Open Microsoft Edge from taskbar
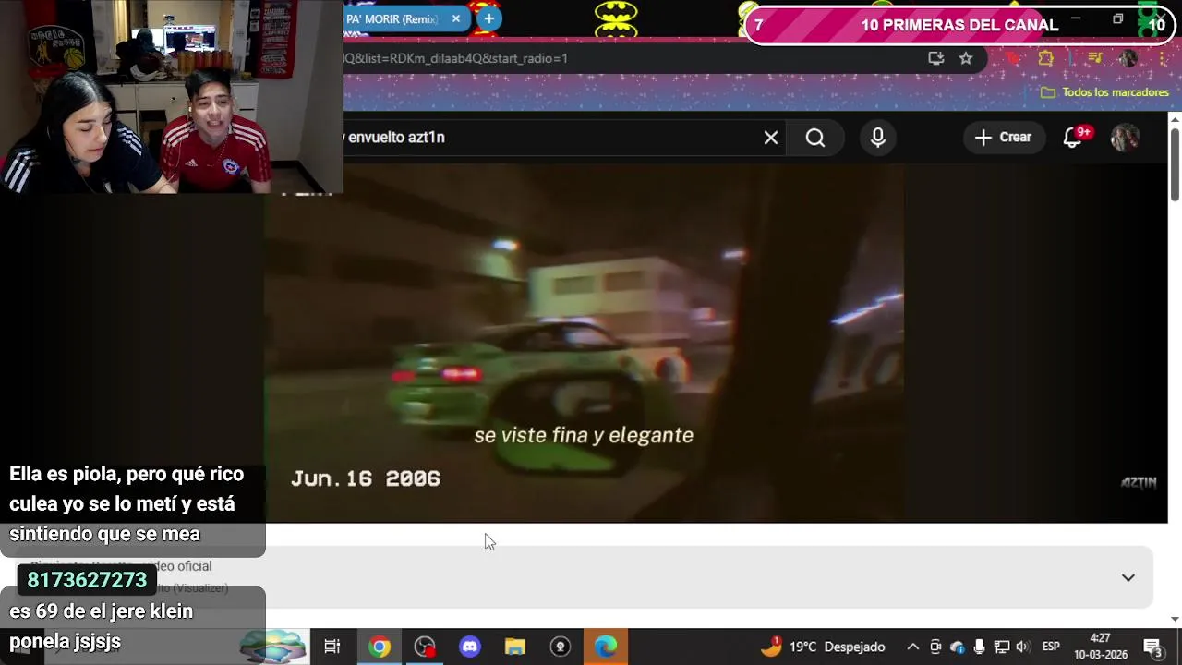Viewport: 1182px width, 665px height. pos(606,647)
